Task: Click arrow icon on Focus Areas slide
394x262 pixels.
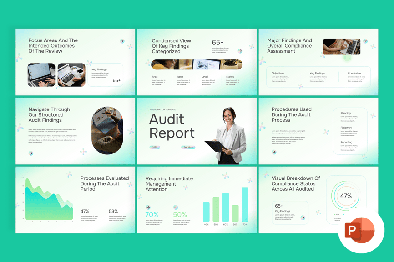Action: point(122,41)
